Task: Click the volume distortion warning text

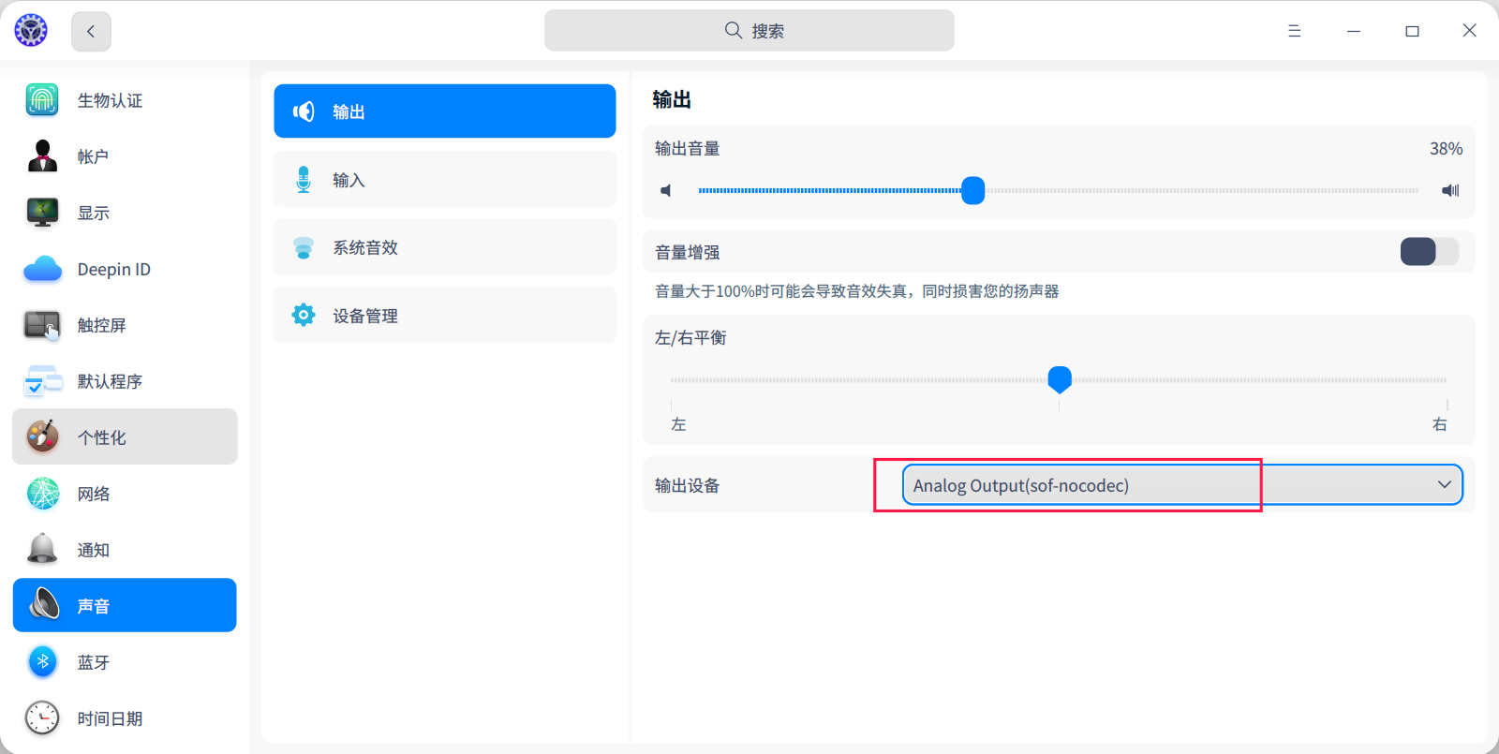Action: (857, 291)
